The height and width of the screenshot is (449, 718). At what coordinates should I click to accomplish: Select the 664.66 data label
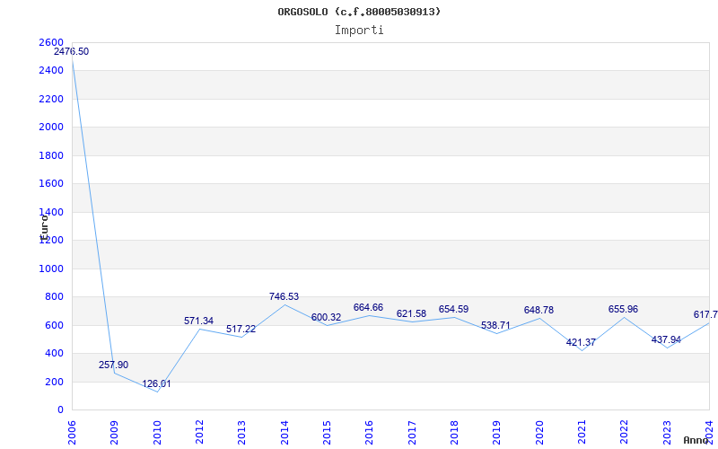pyautogui.click(x=368, y=307)
